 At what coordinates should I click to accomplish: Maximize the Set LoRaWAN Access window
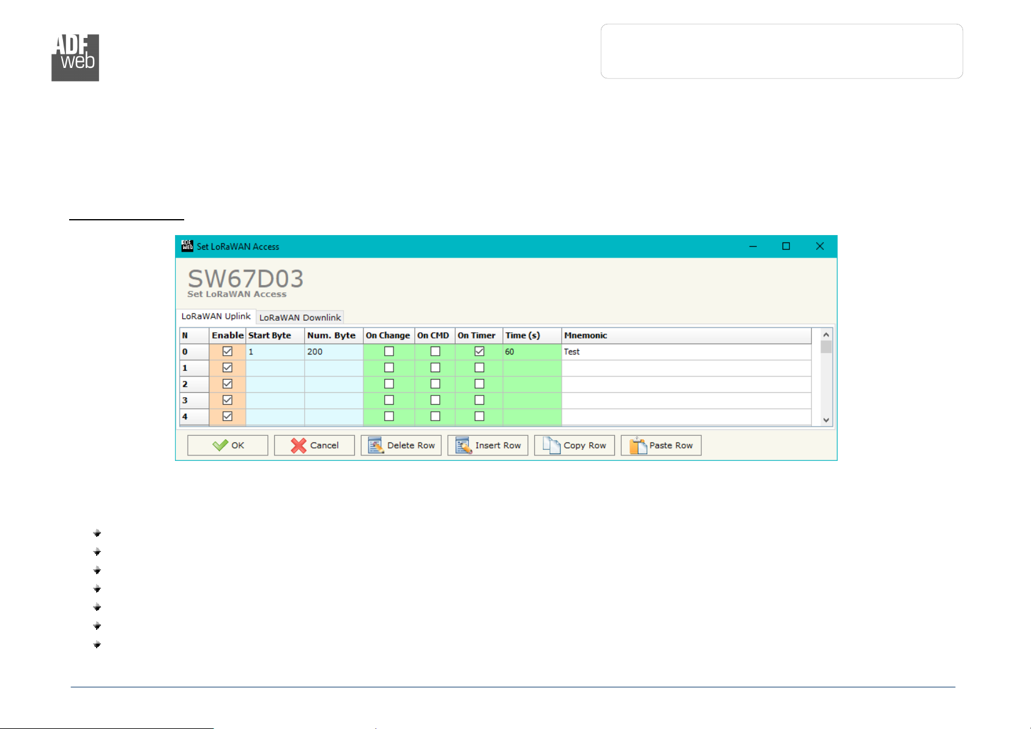[x=786, y=246]
